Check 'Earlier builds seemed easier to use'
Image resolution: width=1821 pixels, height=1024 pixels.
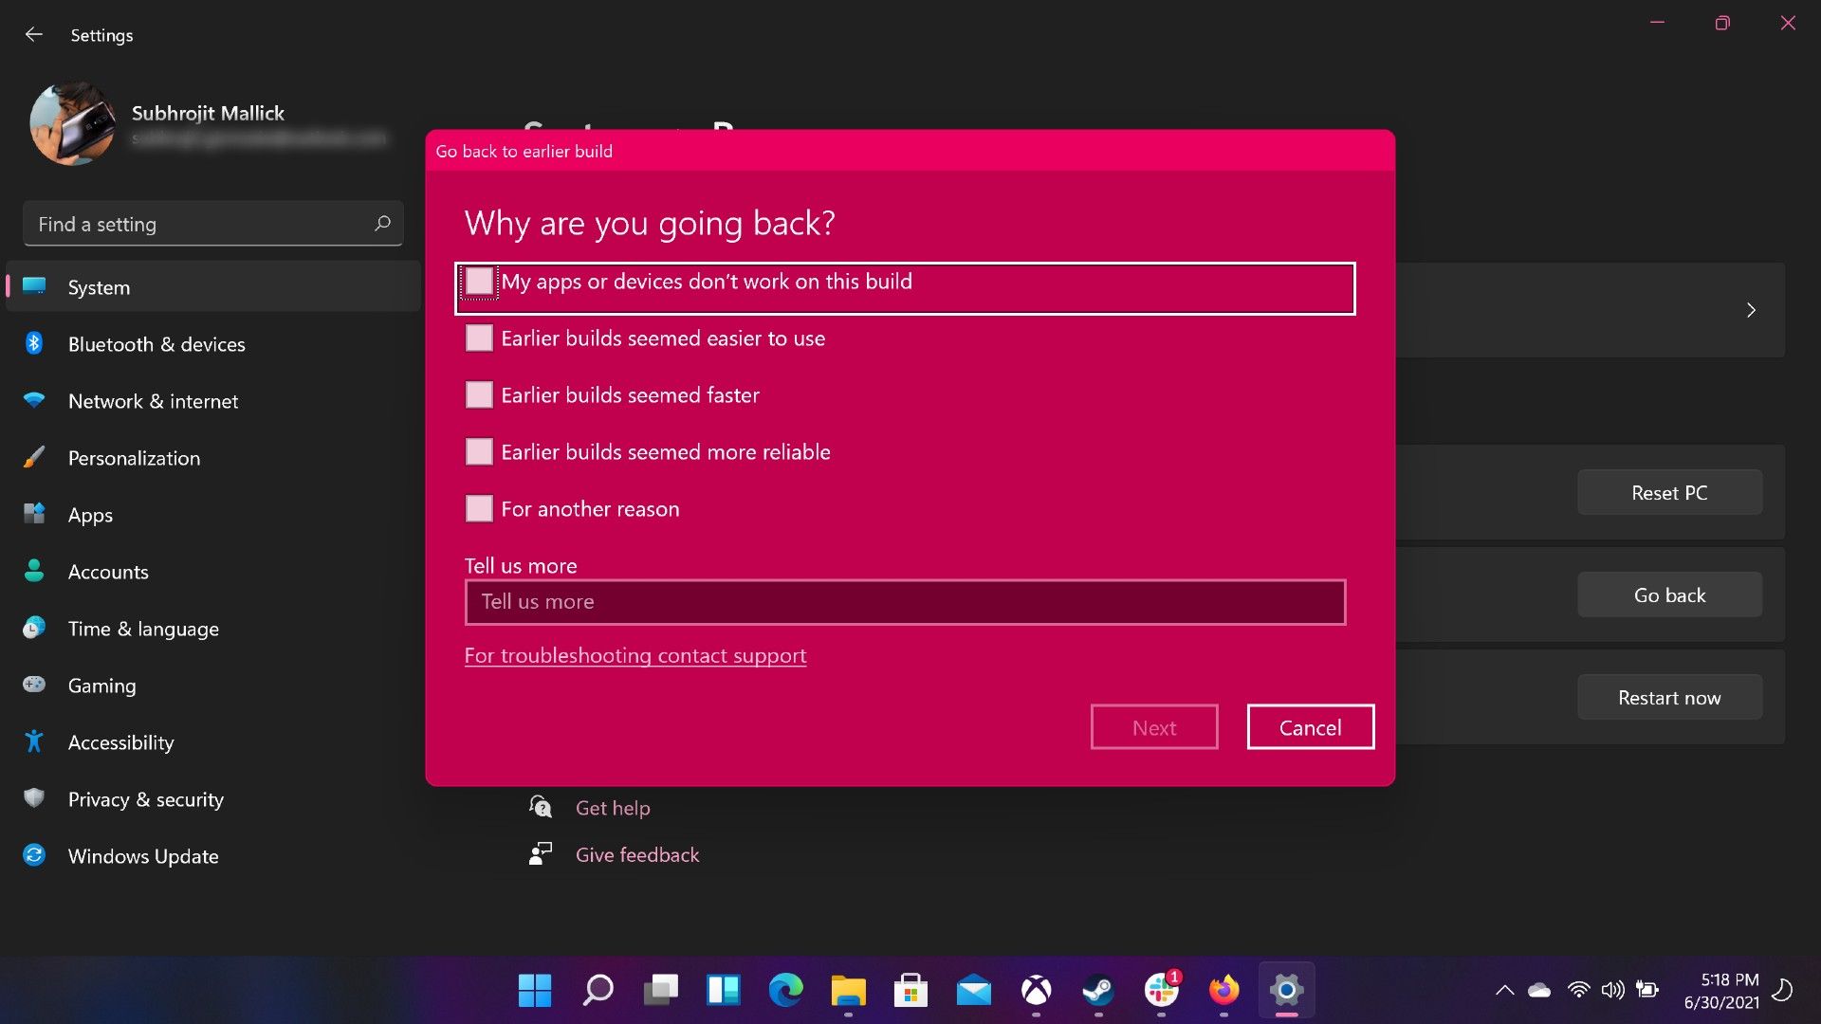[479, 338]
